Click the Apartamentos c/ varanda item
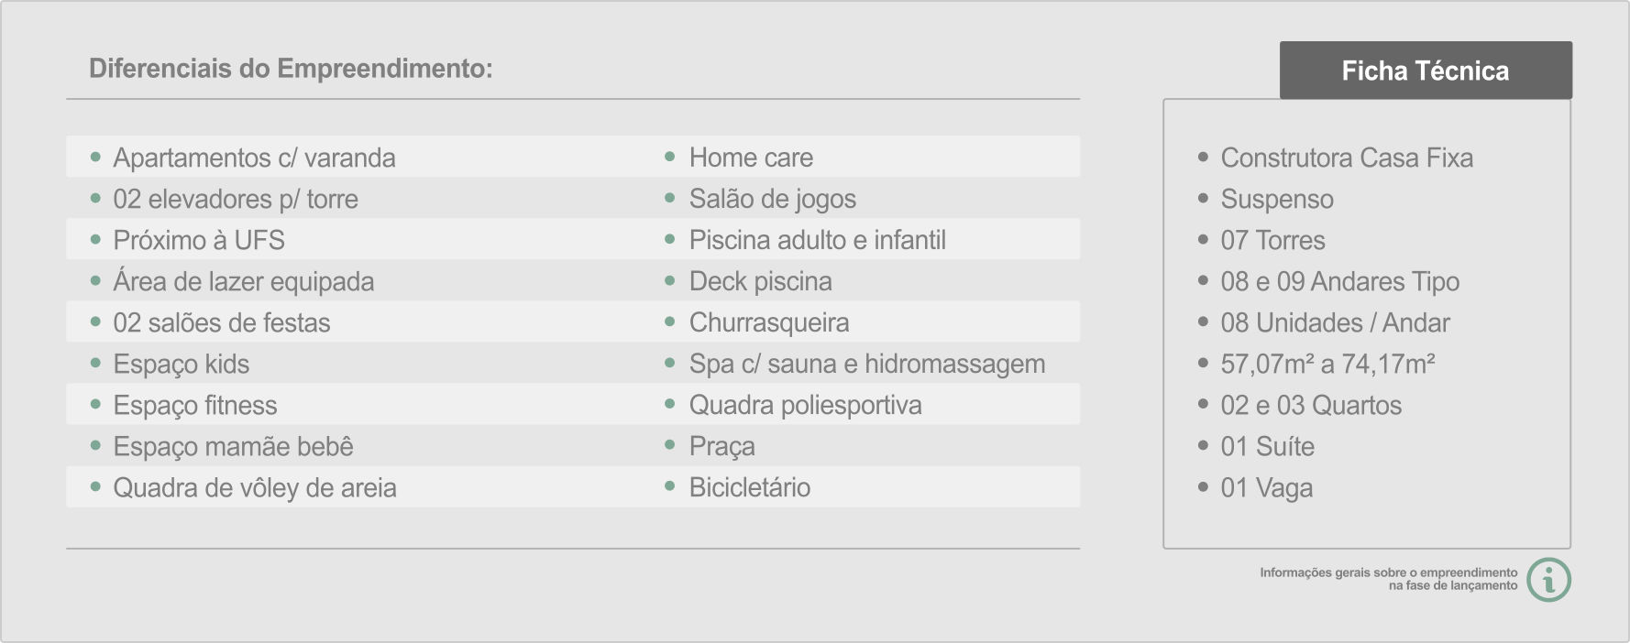Image resolution: width=1630 pixels, height=643 pixels. point(255,158)
